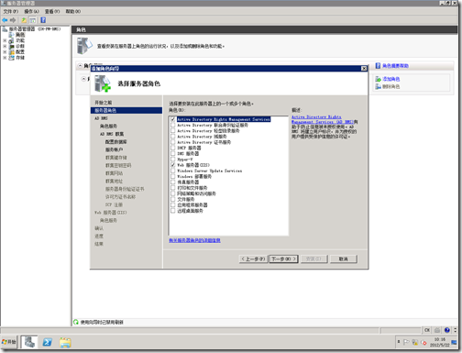Open Windows Explorer from the taskbar

(65, 342)
